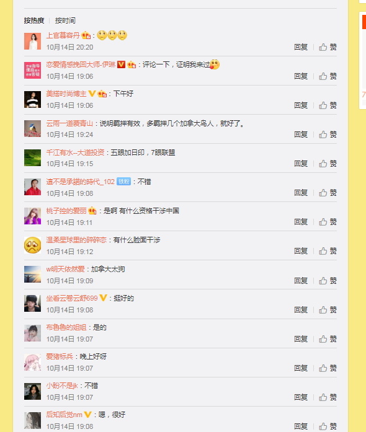Click thumbs-up on 云雨一道贾青山's comment
The image size is (366, 432).
pyautogui.click(x=328, y=134)
